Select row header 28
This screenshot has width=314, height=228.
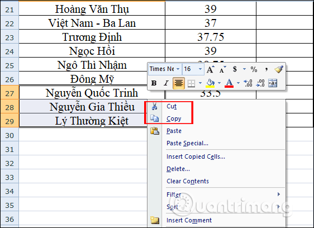coord(9,106)
